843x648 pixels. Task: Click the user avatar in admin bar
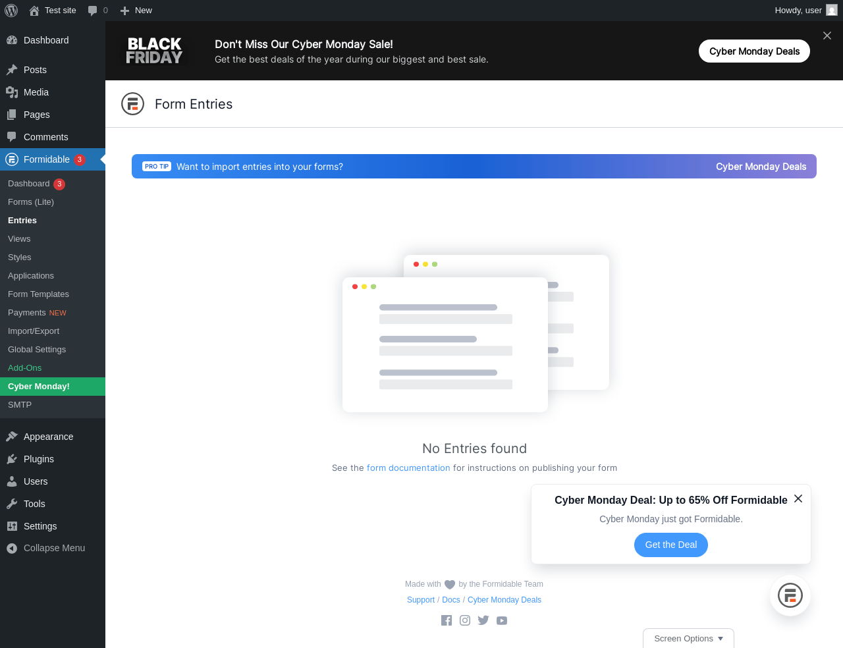[832, 11]
